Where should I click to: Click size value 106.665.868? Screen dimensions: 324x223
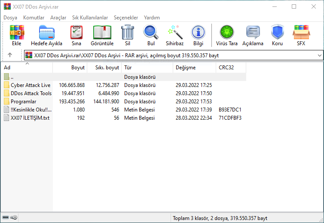coord(72,85)
